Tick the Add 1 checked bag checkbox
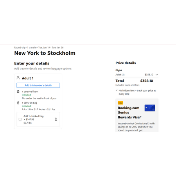Screen dimensions: 176x176 tap(20, 119)
